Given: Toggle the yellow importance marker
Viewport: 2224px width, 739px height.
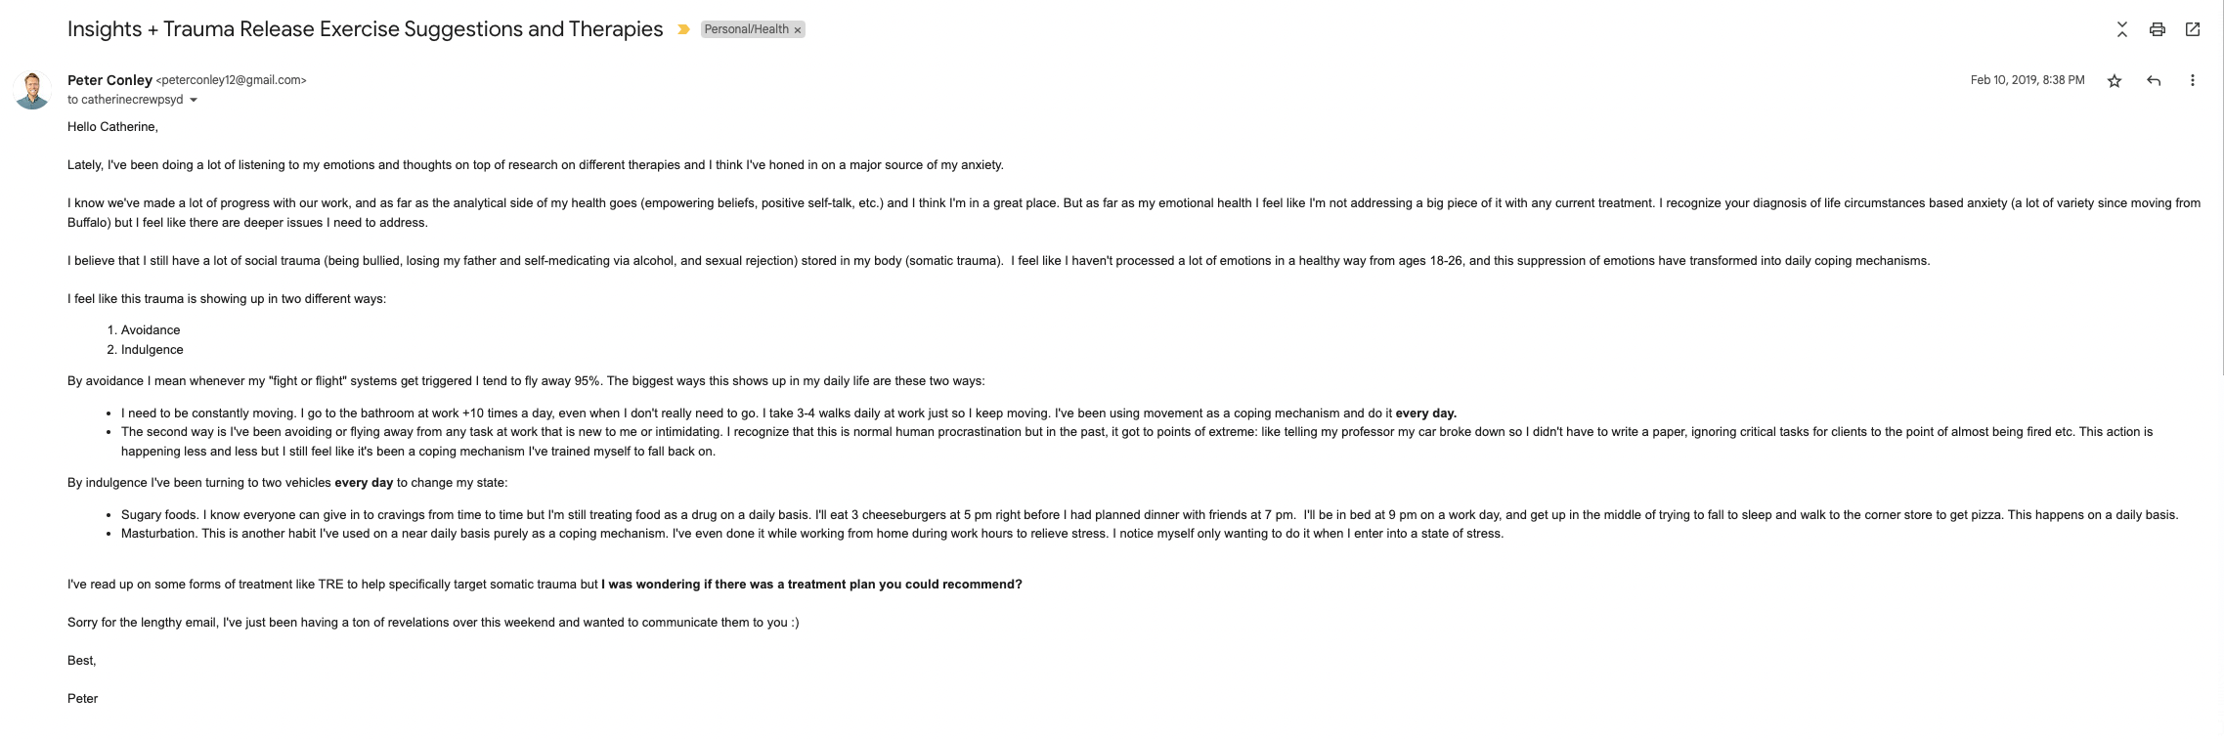Looking at the screenshot, I should point(683,29).
